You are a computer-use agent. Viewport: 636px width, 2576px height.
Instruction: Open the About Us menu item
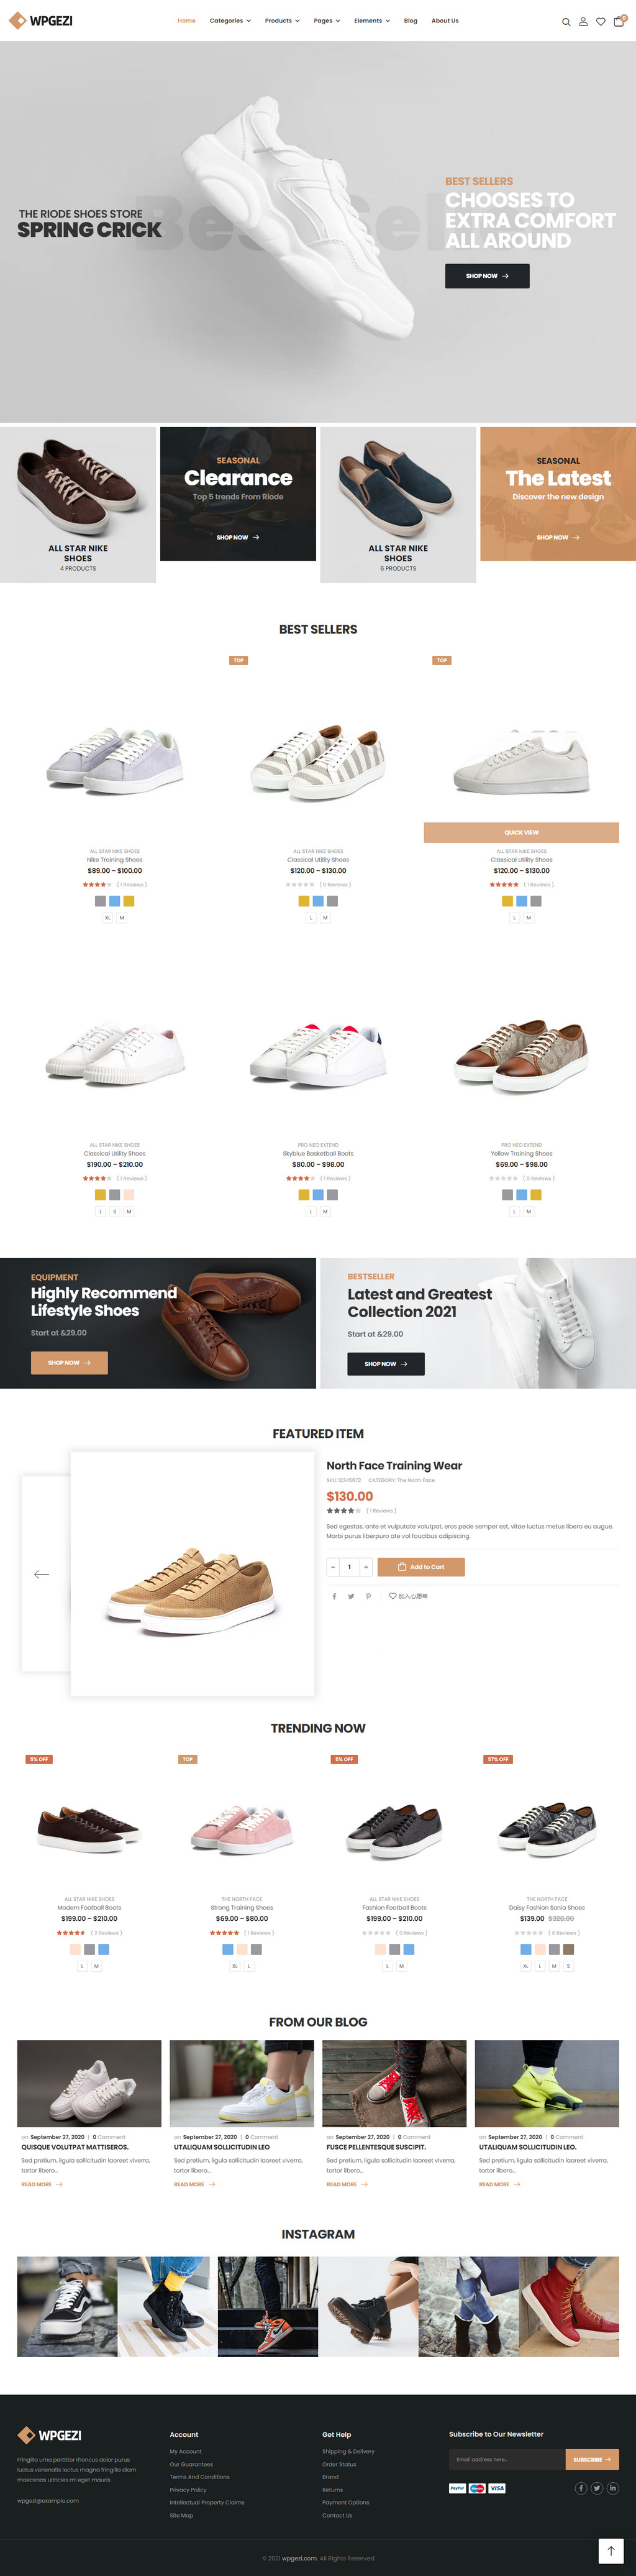445,21
